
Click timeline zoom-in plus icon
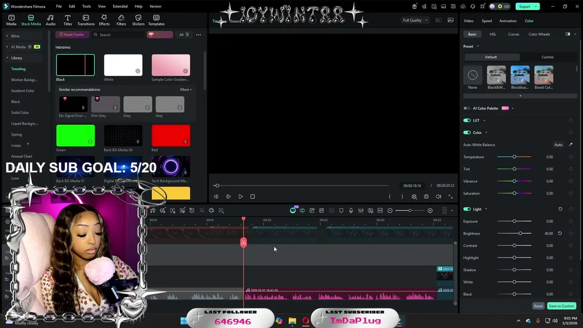tap(430, 210)
